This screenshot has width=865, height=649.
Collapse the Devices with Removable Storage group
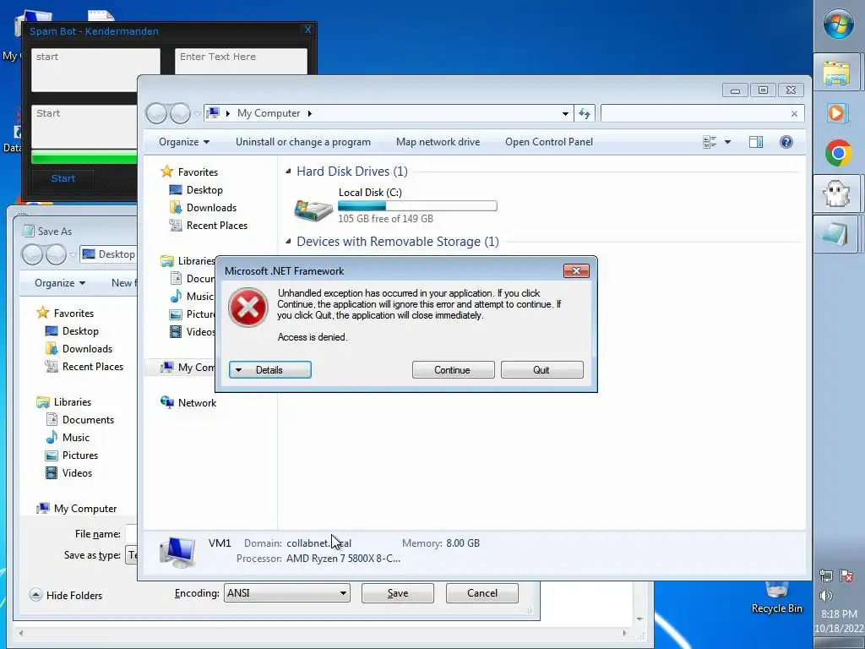click(288, 241)
